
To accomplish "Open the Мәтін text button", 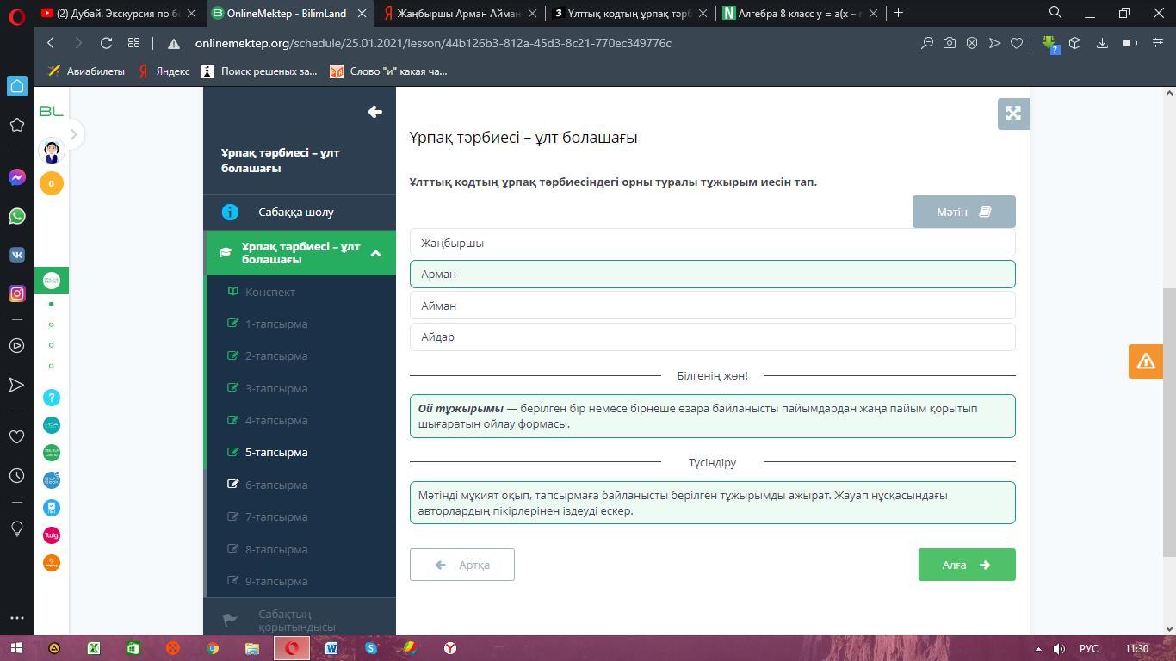I will 963,212.
